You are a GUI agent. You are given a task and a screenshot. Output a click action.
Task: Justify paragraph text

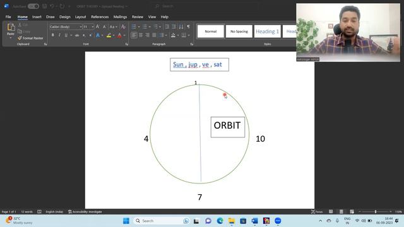(x=154, y=35)
